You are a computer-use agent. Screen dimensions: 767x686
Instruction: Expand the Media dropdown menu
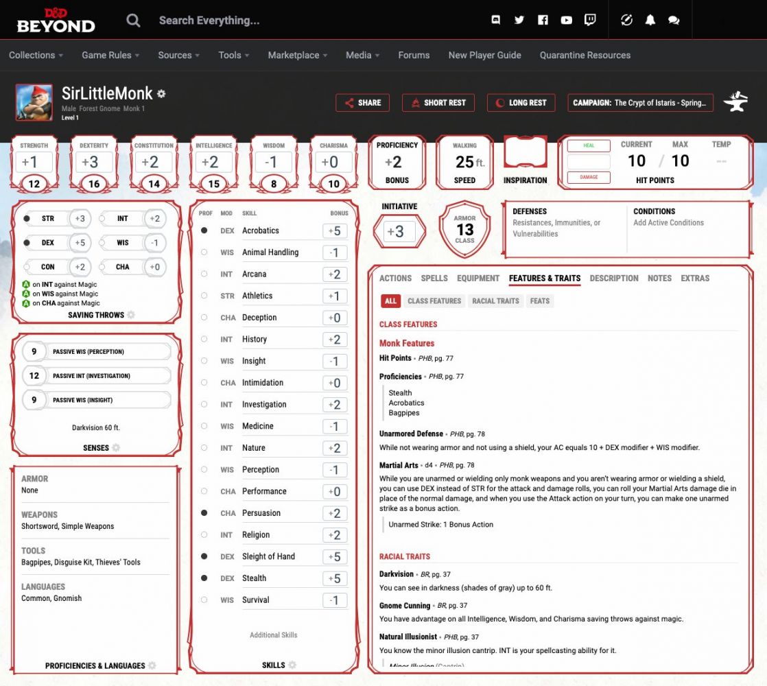362,56
